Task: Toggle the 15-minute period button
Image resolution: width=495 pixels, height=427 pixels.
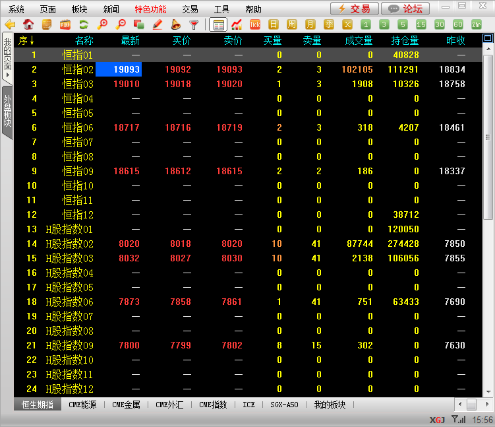Action: pyautogui.click(x=421, y=25)
